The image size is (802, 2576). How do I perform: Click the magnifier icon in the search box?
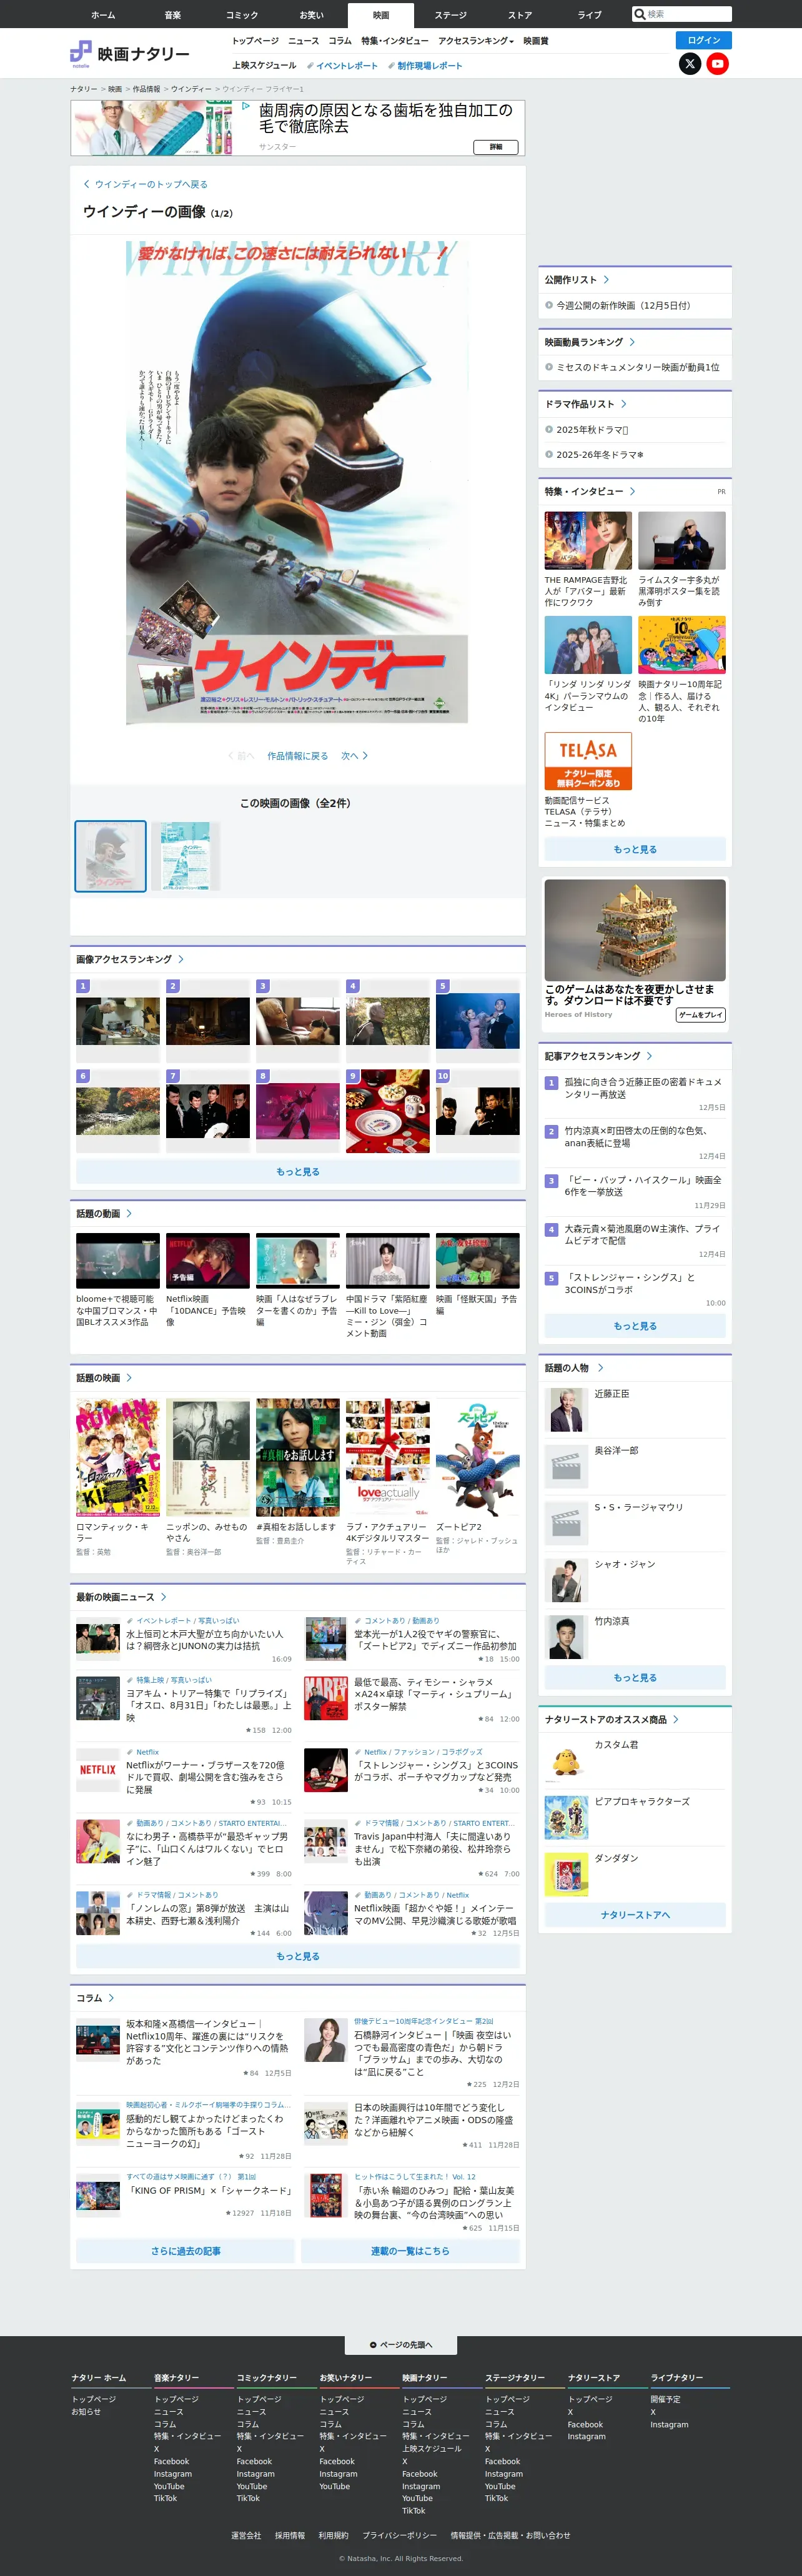click(640, 14)
